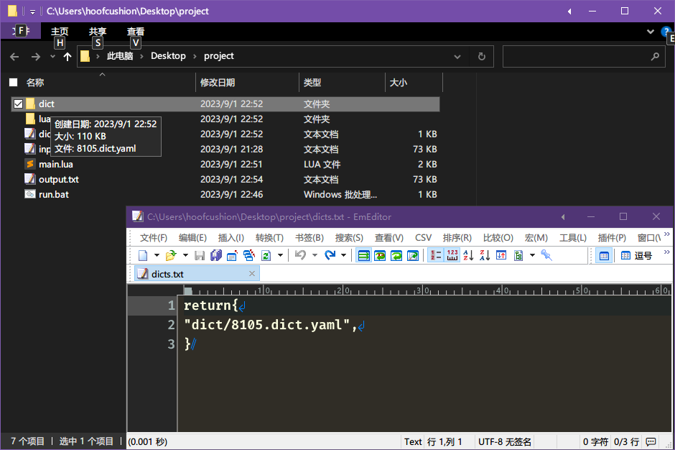Viewport: 675px width, 450px height.
Task: Click the Redo arrow icon in EmEditor
Action: 330,256
